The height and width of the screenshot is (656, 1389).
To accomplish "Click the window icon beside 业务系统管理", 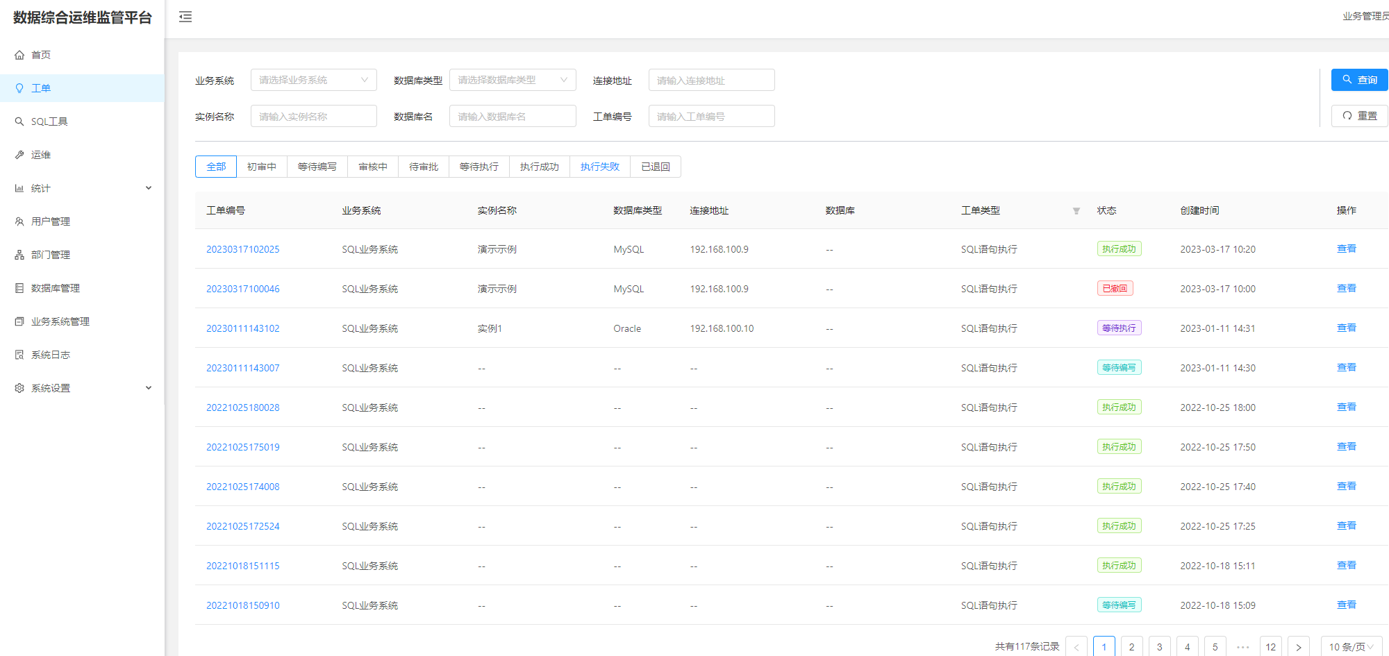I will coord(19,321).
